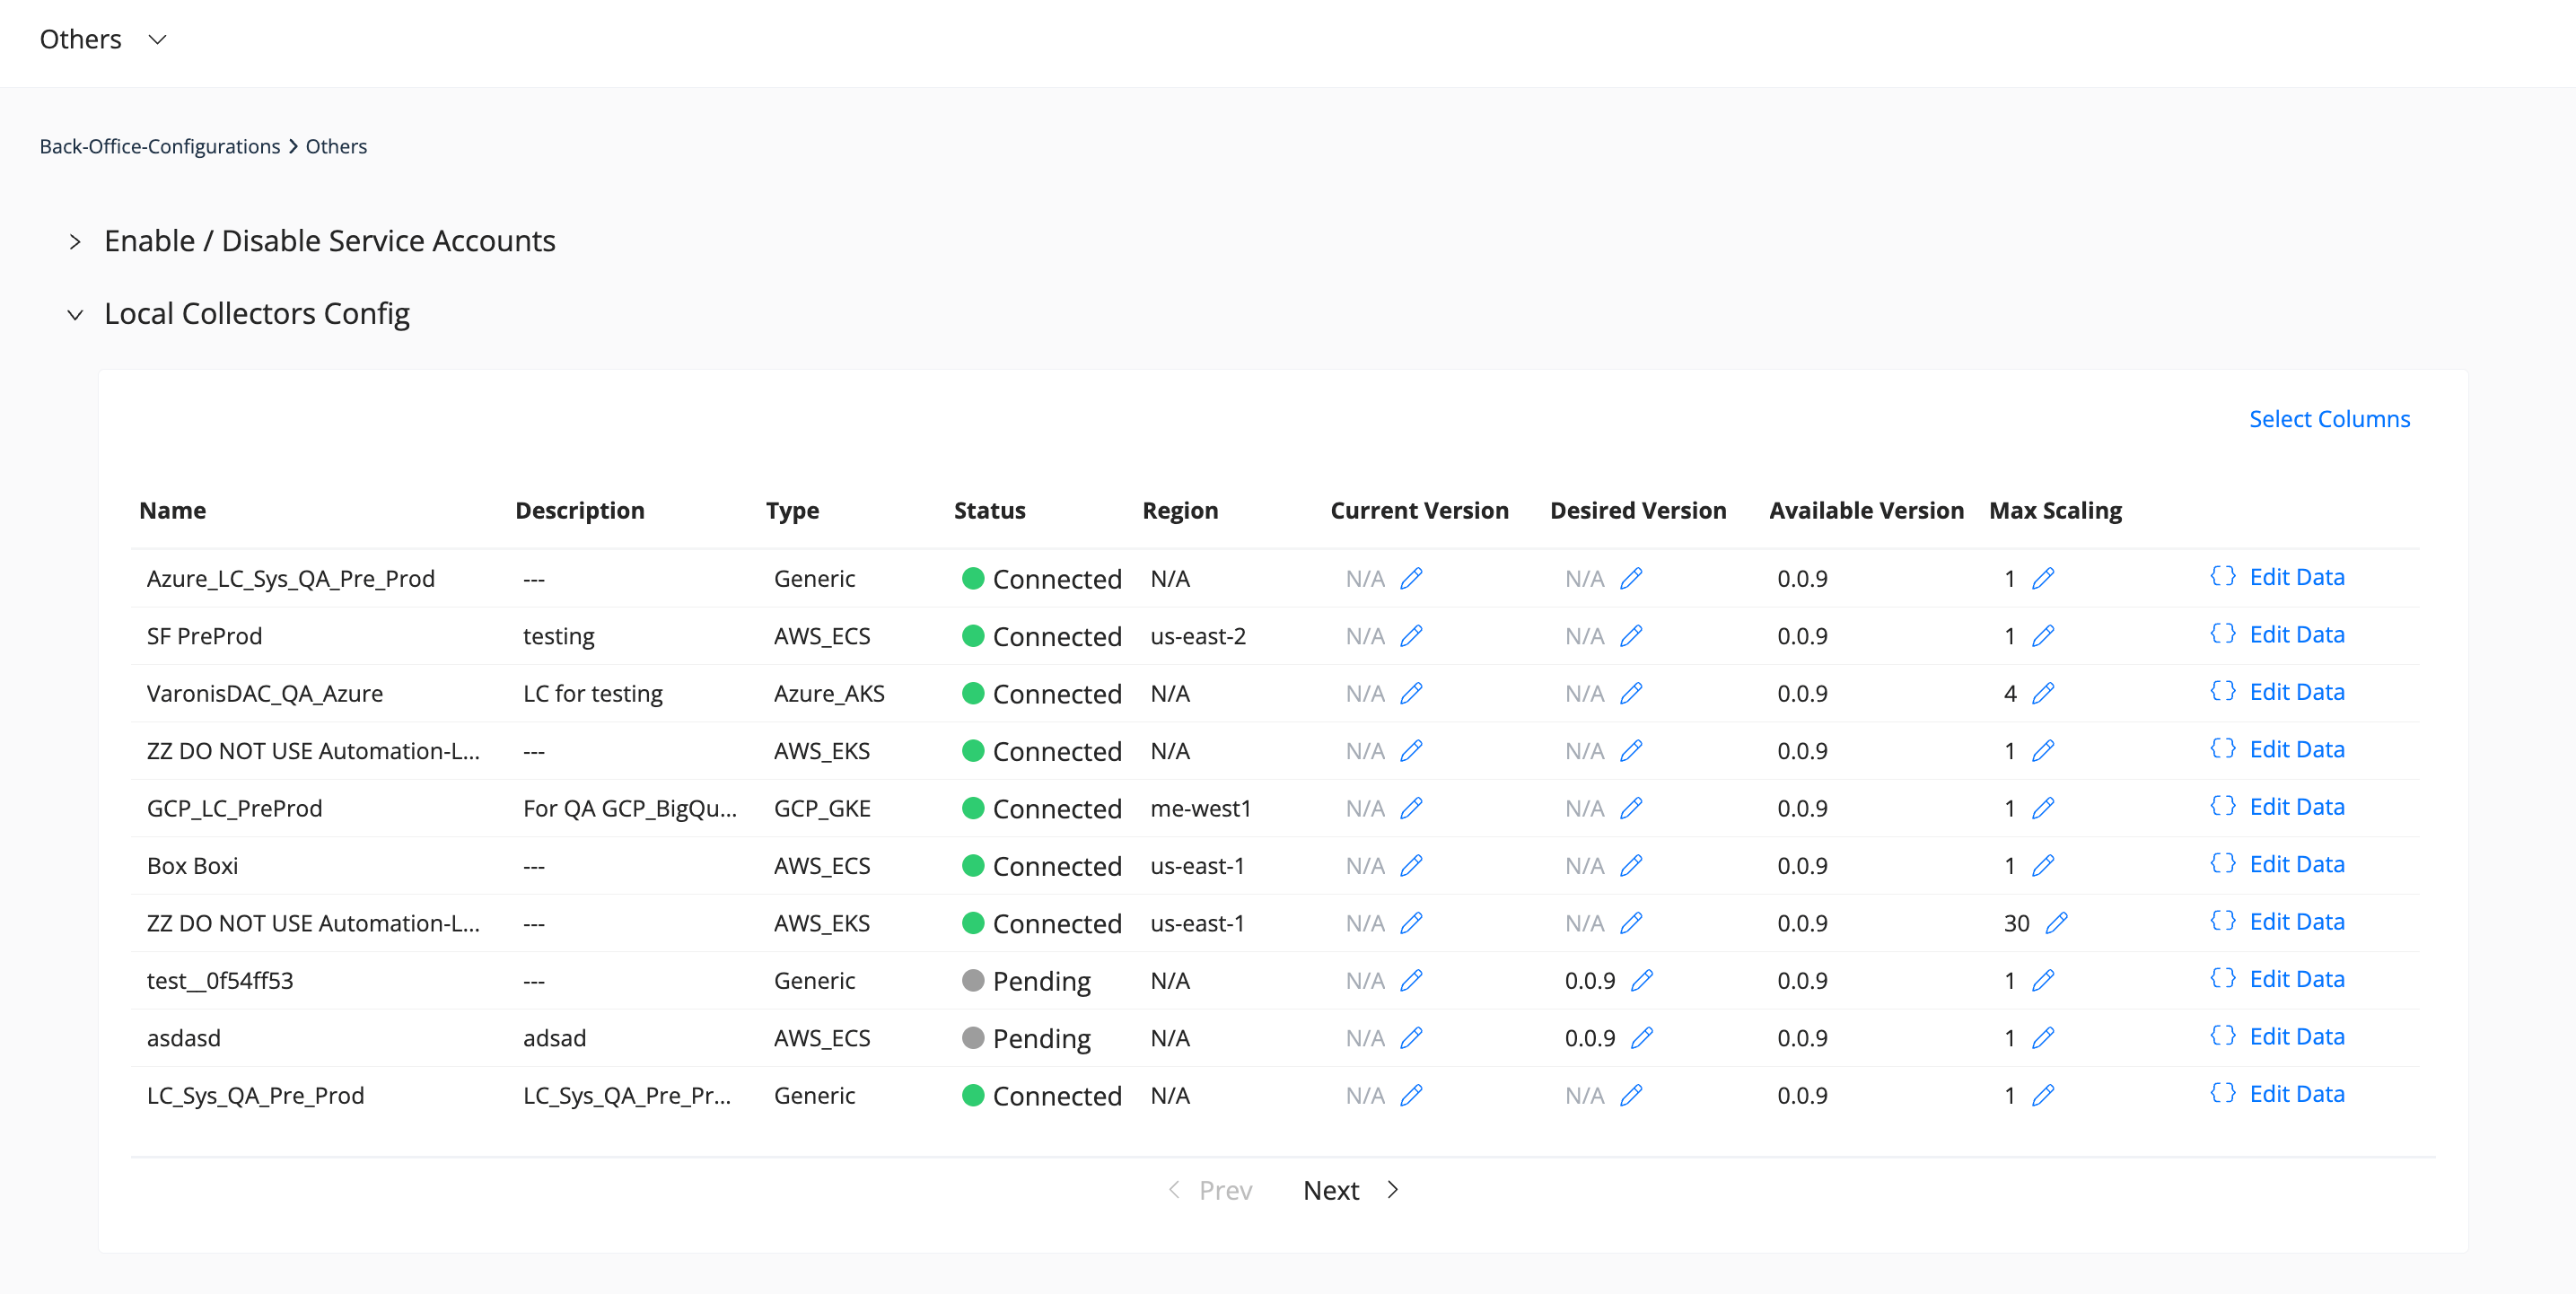Edit Max Scaling for SF PreProd
This screenshot has width=2576, height=1294.
pyautogui.click(x=2043, y=636)
